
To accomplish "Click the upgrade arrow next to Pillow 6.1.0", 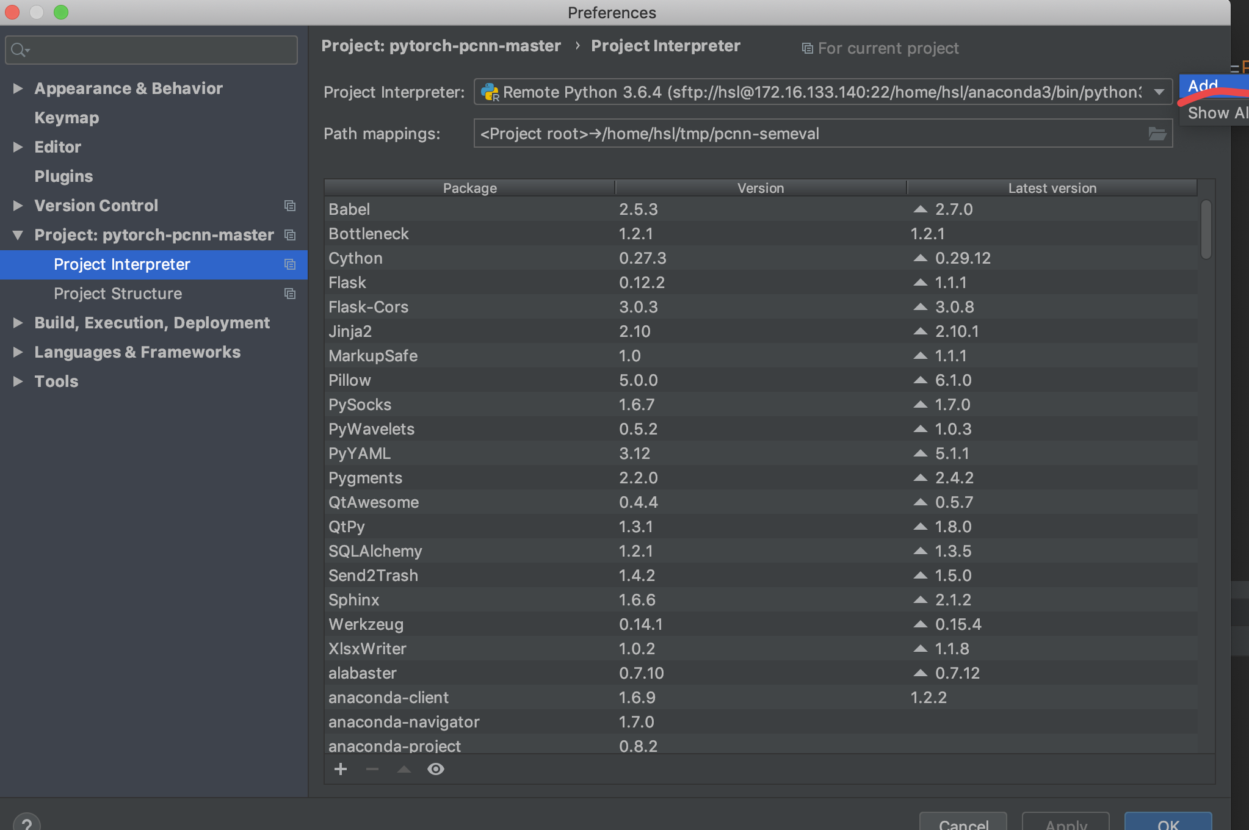I will click(920, 380).
